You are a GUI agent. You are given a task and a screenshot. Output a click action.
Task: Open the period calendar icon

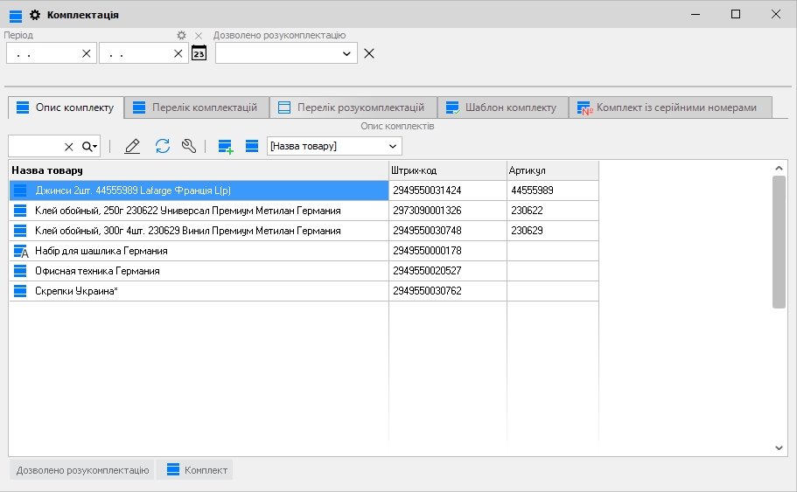coord(199,53)
